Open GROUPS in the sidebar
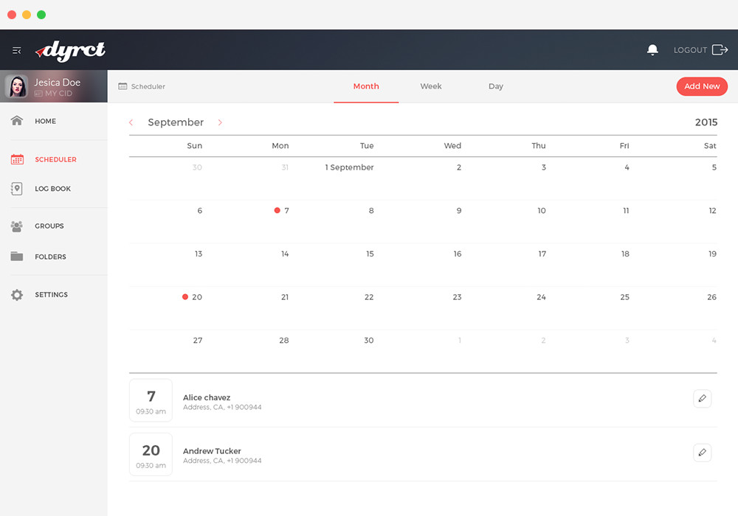 pyautogui.click(x=49, y=226)
